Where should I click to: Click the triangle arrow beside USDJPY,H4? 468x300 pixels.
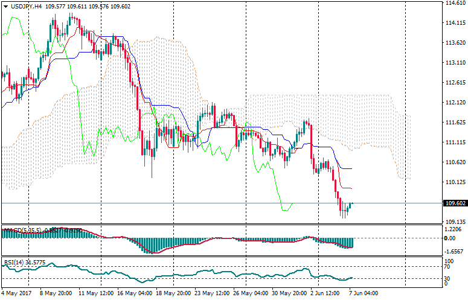coord(5,6)
